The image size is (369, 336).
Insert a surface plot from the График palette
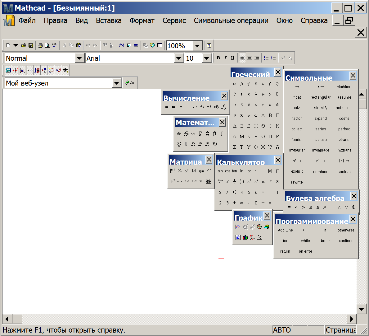(266, 227)
